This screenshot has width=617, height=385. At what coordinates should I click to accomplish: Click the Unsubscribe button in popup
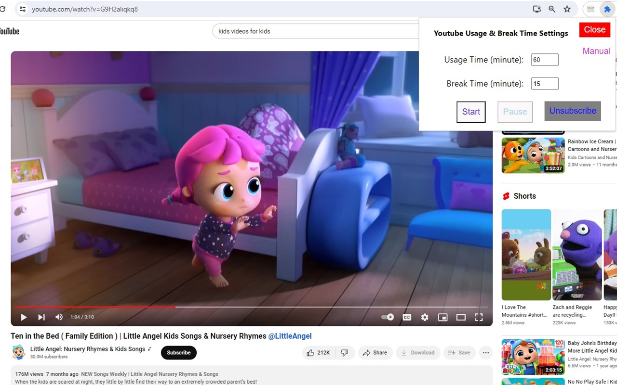coord(573,111)
